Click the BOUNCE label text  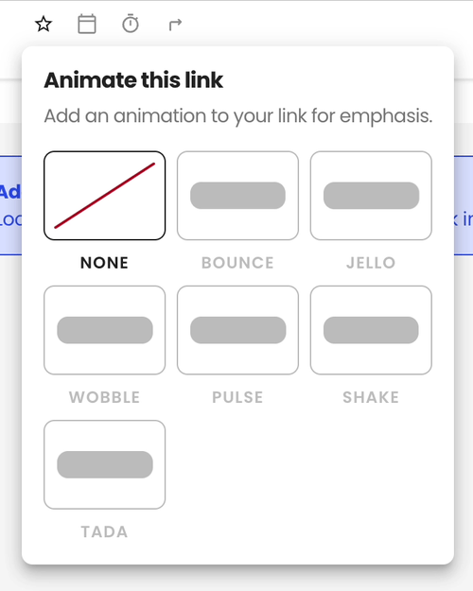tap(237, 263)
